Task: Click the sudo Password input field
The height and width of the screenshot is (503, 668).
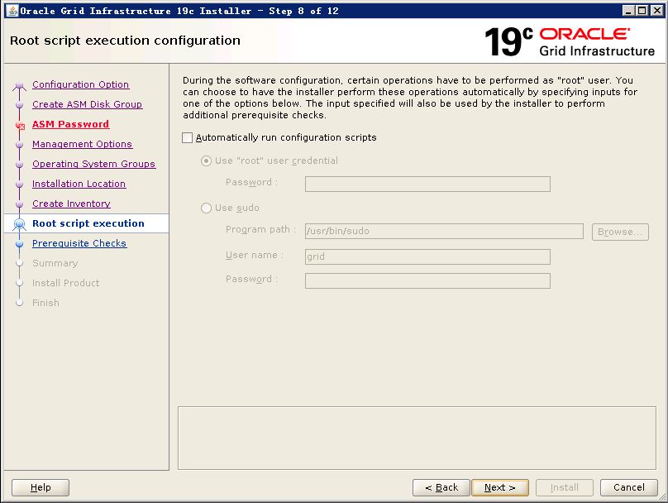Action: 427,281
